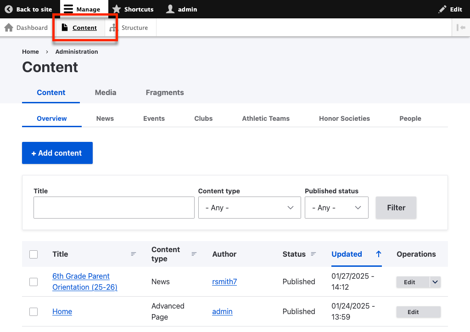Open the Clubs secondary tab

(203, 118)
